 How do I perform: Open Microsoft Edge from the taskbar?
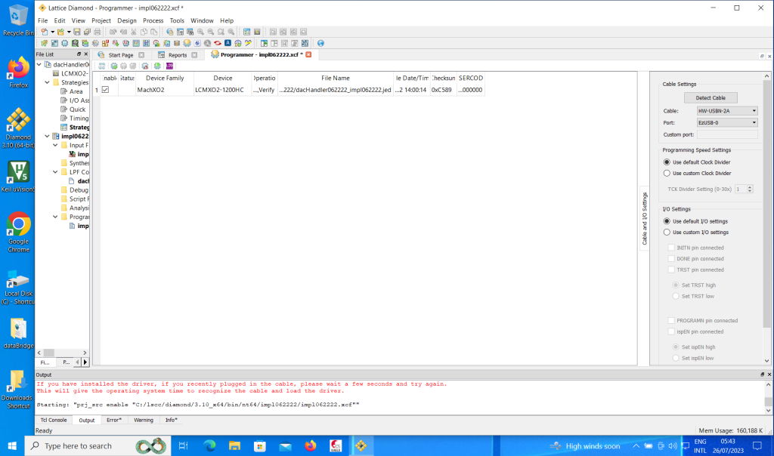209,445
